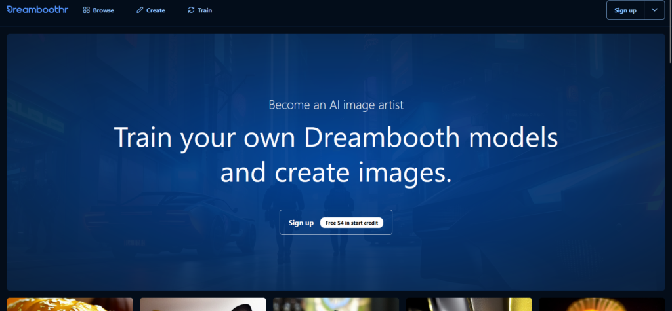672x311 pixels.
Task: Open the third blurred green gallery thumbnail
Action: point(336,304)
